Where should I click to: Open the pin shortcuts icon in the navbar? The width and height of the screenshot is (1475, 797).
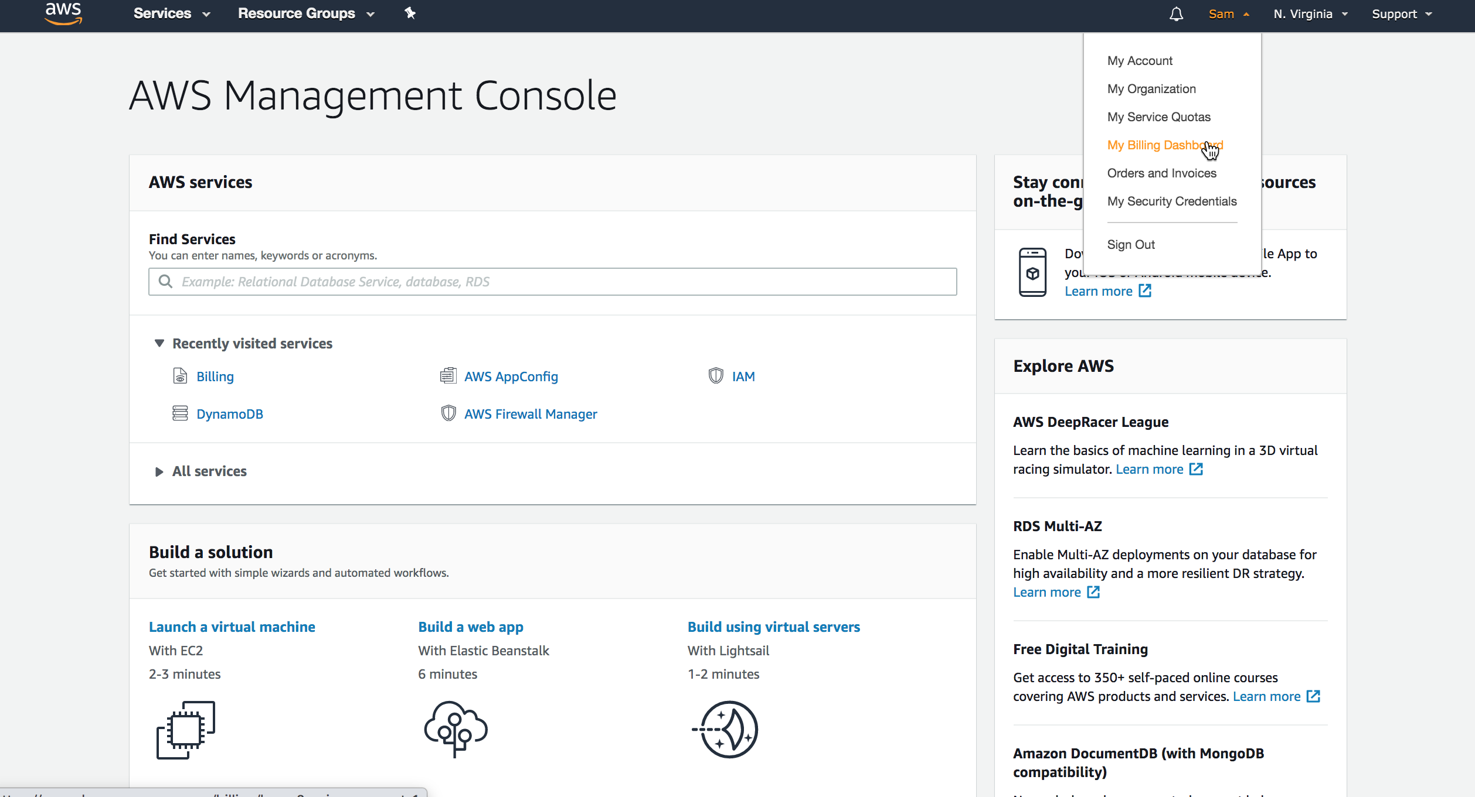pos(410,13)
